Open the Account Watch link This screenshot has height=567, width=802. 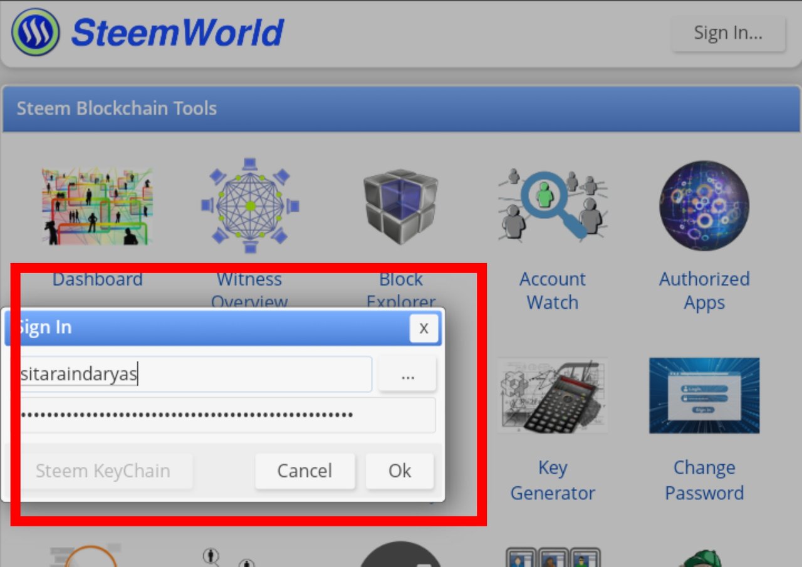click(x=553, y=291)
